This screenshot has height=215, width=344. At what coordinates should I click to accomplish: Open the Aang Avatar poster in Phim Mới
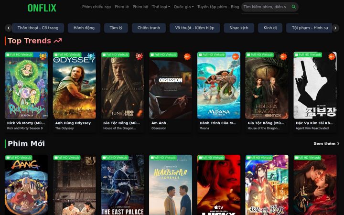[x=26, y=185]
